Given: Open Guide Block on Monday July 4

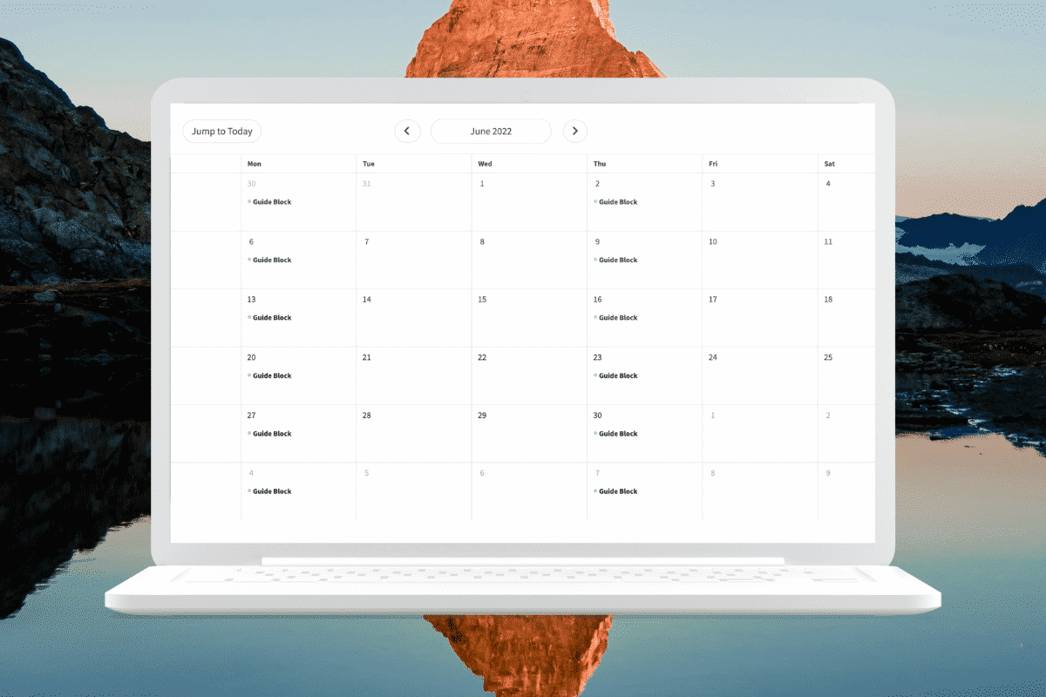Looking at the screenshot, I should (270, 491).
